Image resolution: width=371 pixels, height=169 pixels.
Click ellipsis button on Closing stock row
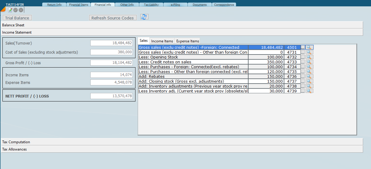[303, 81]
